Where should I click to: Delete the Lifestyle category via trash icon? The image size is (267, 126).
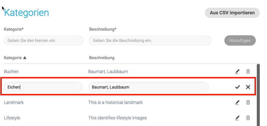click(x=248, y=118)
